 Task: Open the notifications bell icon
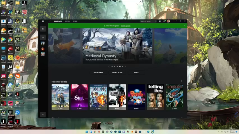[164, 21]
